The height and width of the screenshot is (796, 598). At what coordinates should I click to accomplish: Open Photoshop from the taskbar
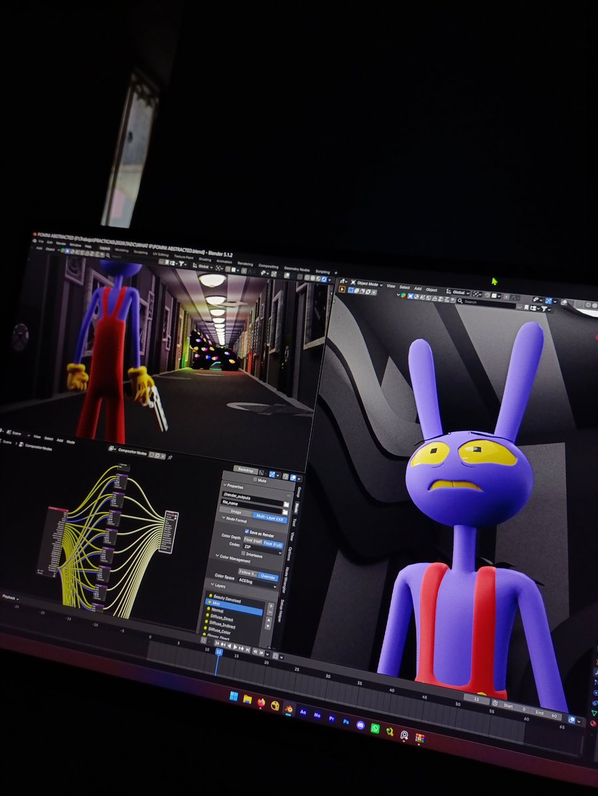point(346,722)
